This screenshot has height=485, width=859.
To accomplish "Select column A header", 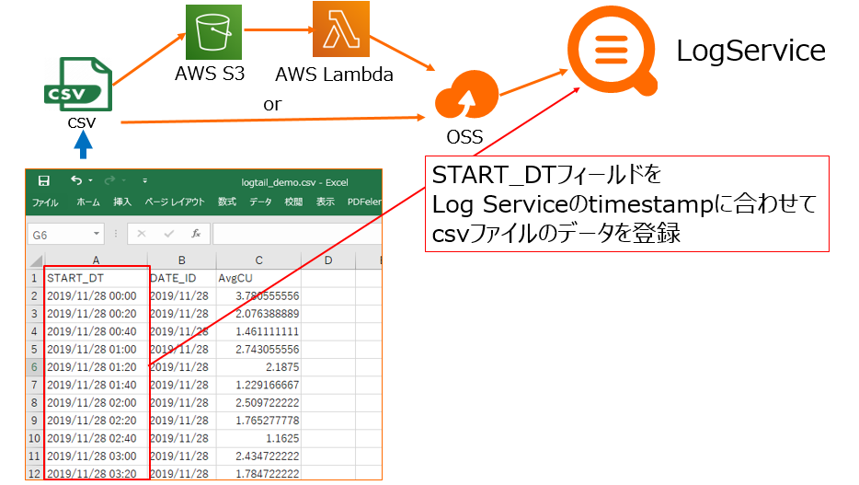I will tap(96, 260).
